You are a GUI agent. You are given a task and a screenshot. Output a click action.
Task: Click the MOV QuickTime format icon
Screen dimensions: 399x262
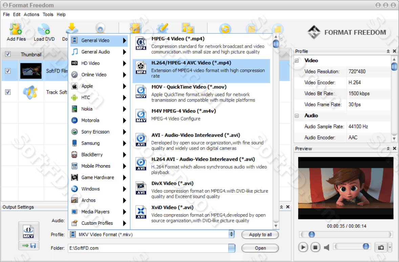(141, 92)
